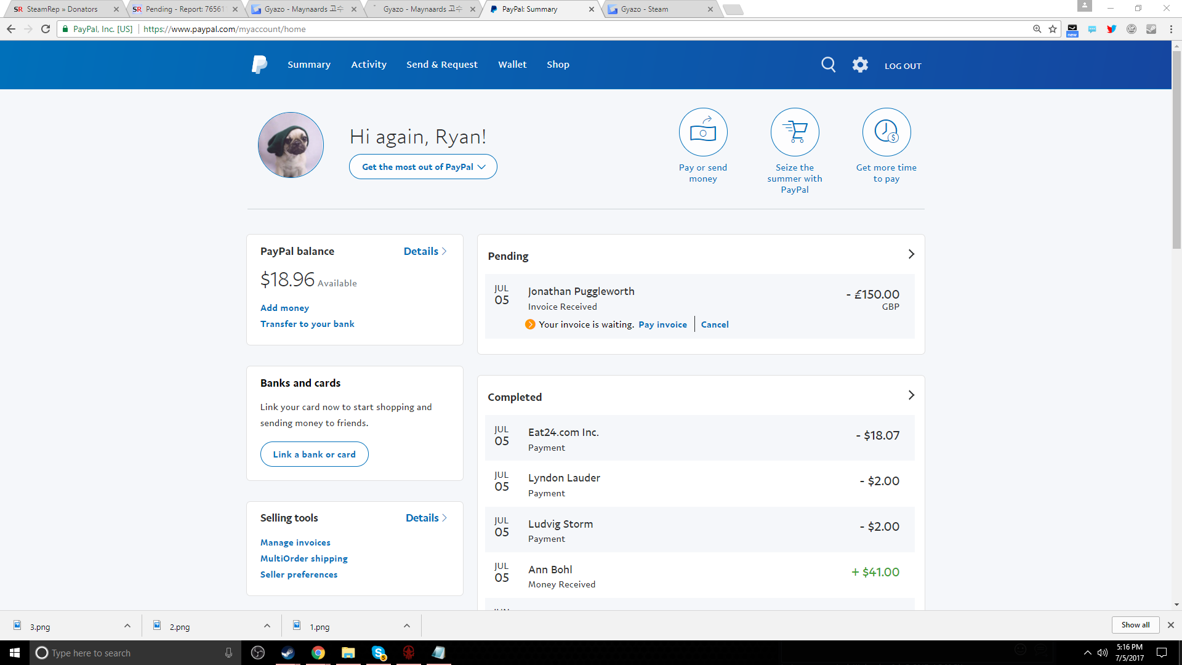
Task: Open options arrow for 2.png download
Action: [267, 626]
